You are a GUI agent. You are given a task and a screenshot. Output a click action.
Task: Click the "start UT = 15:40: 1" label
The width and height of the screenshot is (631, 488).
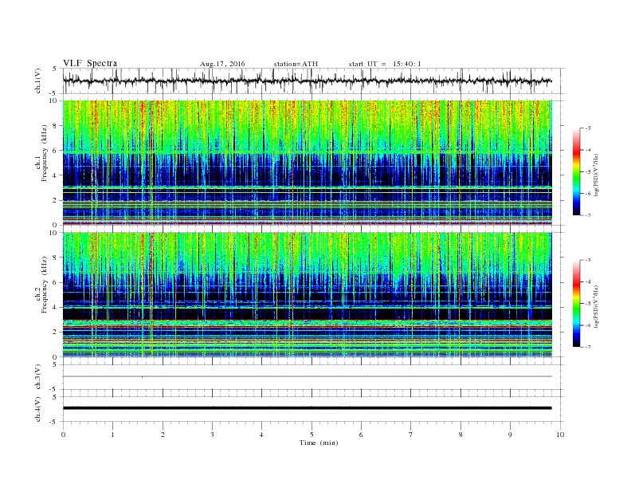click(385, 64)
